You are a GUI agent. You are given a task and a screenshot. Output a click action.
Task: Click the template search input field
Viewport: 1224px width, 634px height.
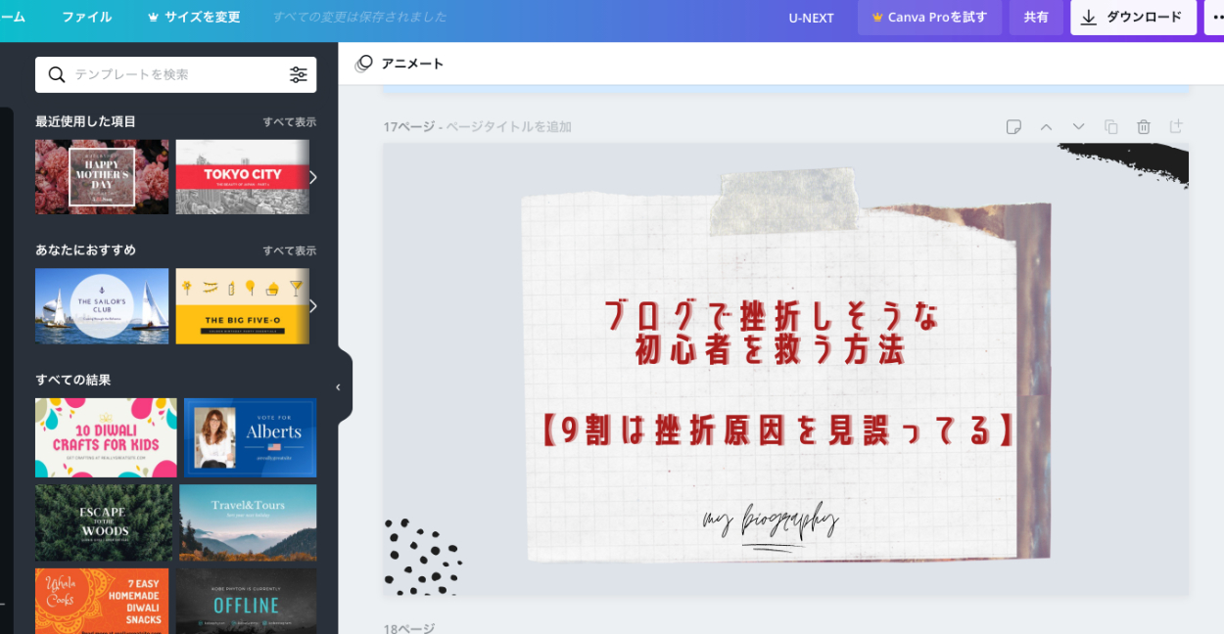(176, 74)
